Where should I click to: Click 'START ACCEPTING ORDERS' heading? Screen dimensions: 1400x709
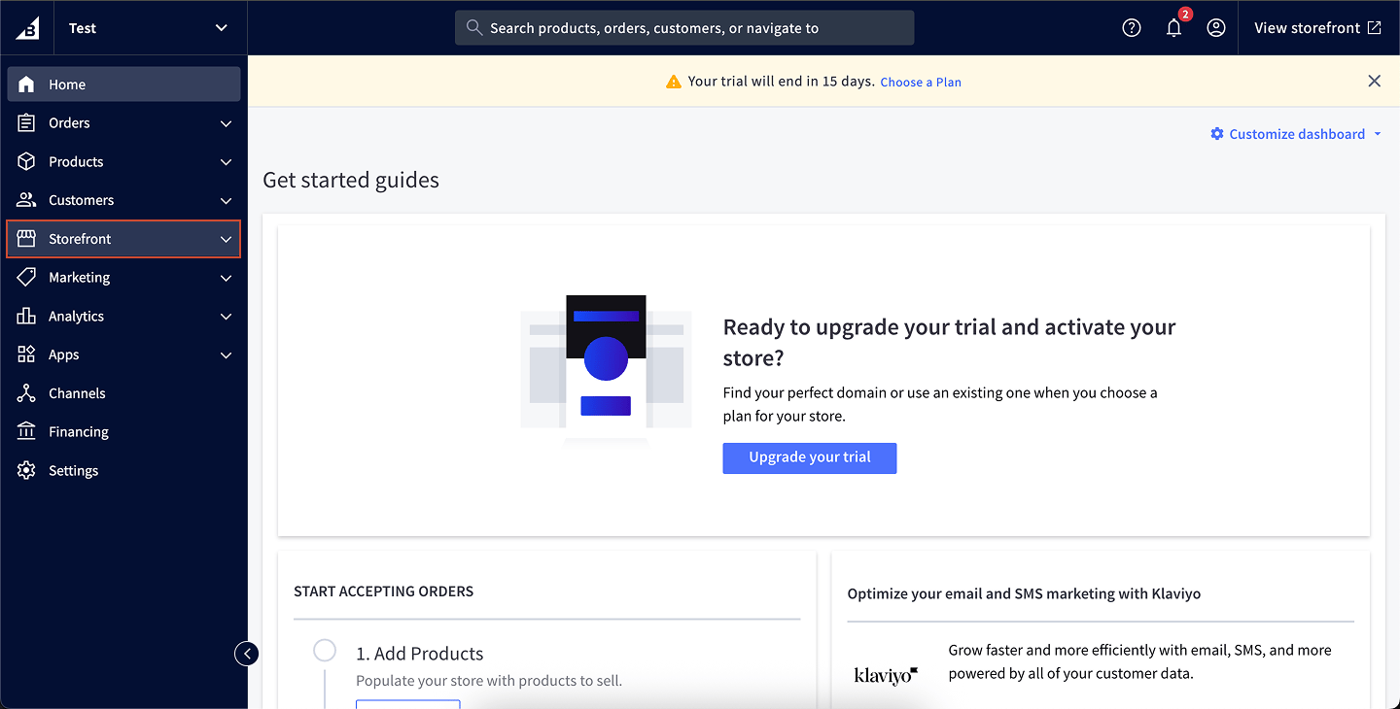384,591
